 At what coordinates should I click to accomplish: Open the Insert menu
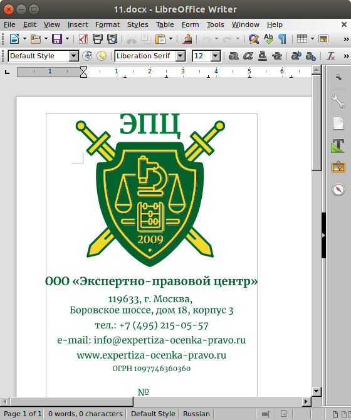[x=77, y=24]
